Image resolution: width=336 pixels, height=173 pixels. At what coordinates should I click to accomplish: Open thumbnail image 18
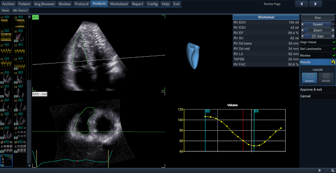coord(20,22)
